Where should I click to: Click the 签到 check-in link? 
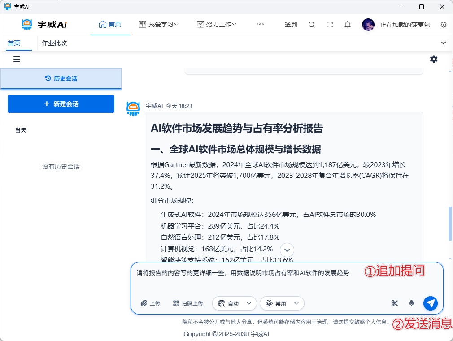pos(291,24)
